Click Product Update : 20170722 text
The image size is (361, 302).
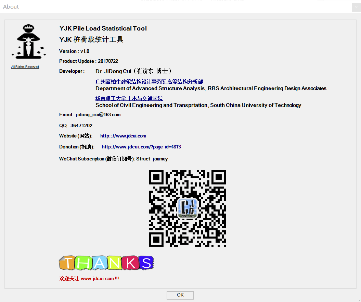pos(89,61)
